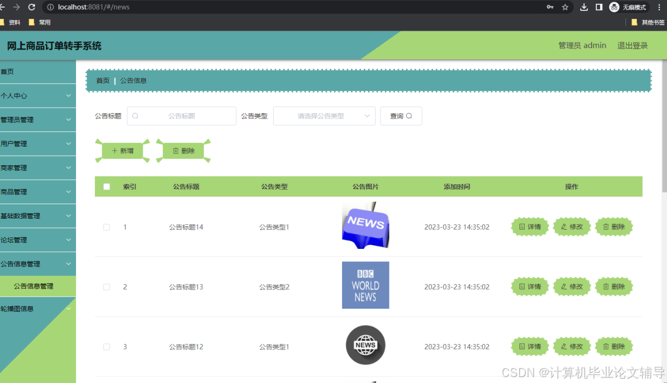Click 详情 for 公告标题12
This screenshot has width=667, height=383.
click(x=530, y=346)
